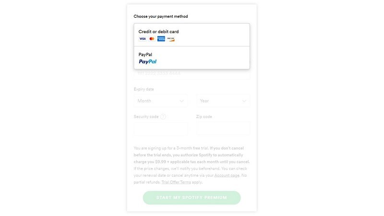The image size is (384, 216).
Task: Click the chevron arrow in Month field
Action: click(x=182, y=101)
